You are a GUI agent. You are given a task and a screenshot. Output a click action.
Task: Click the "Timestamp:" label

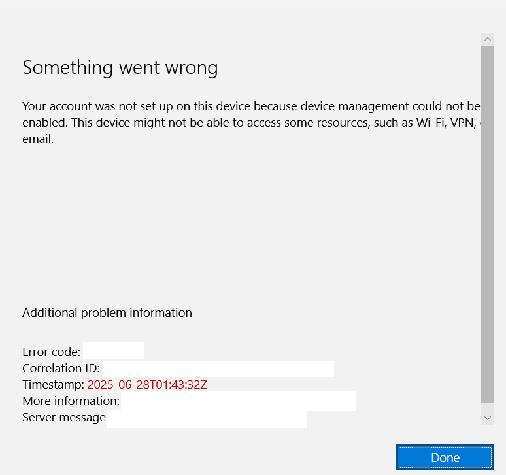point(53,385)
